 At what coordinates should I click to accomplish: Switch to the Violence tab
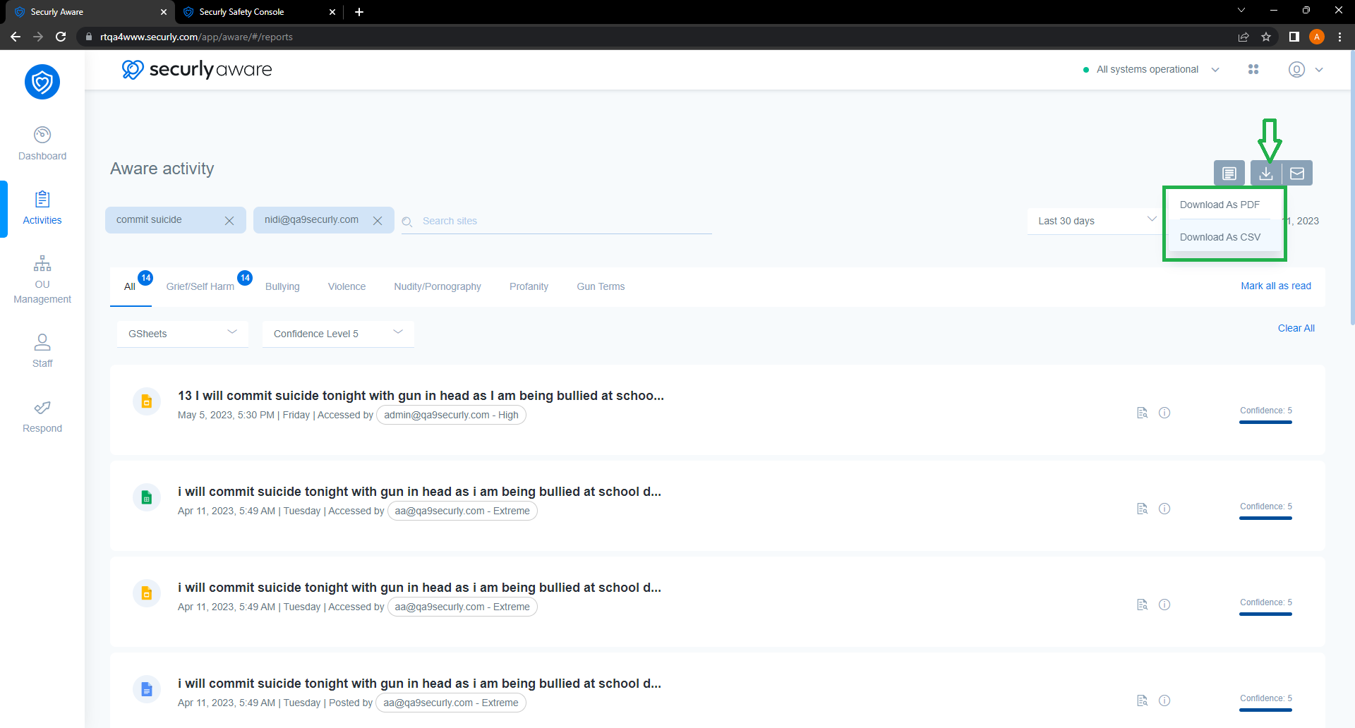(x=347, y=286)
